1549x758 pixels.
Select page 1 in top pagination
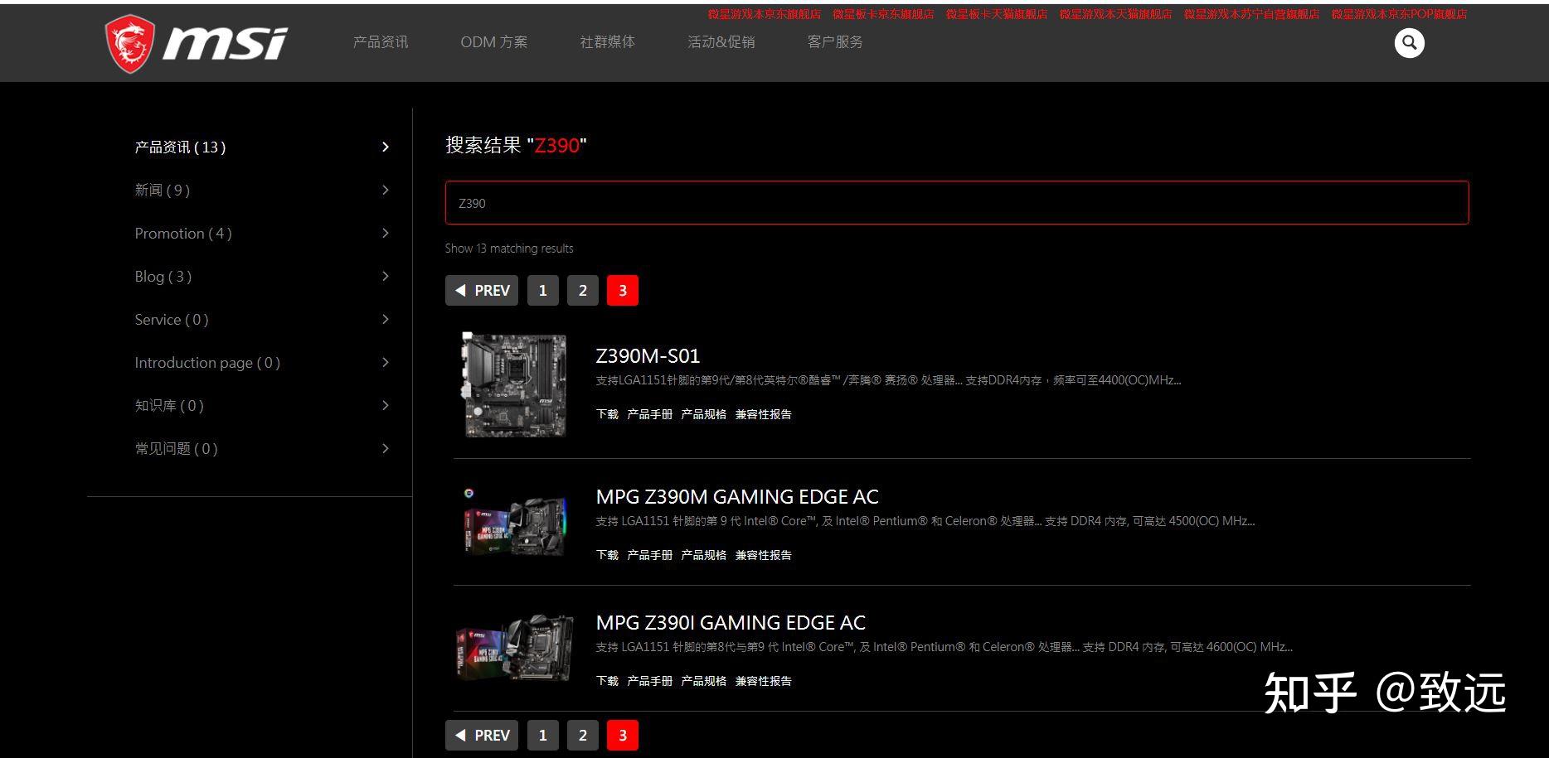click(542, 290)
